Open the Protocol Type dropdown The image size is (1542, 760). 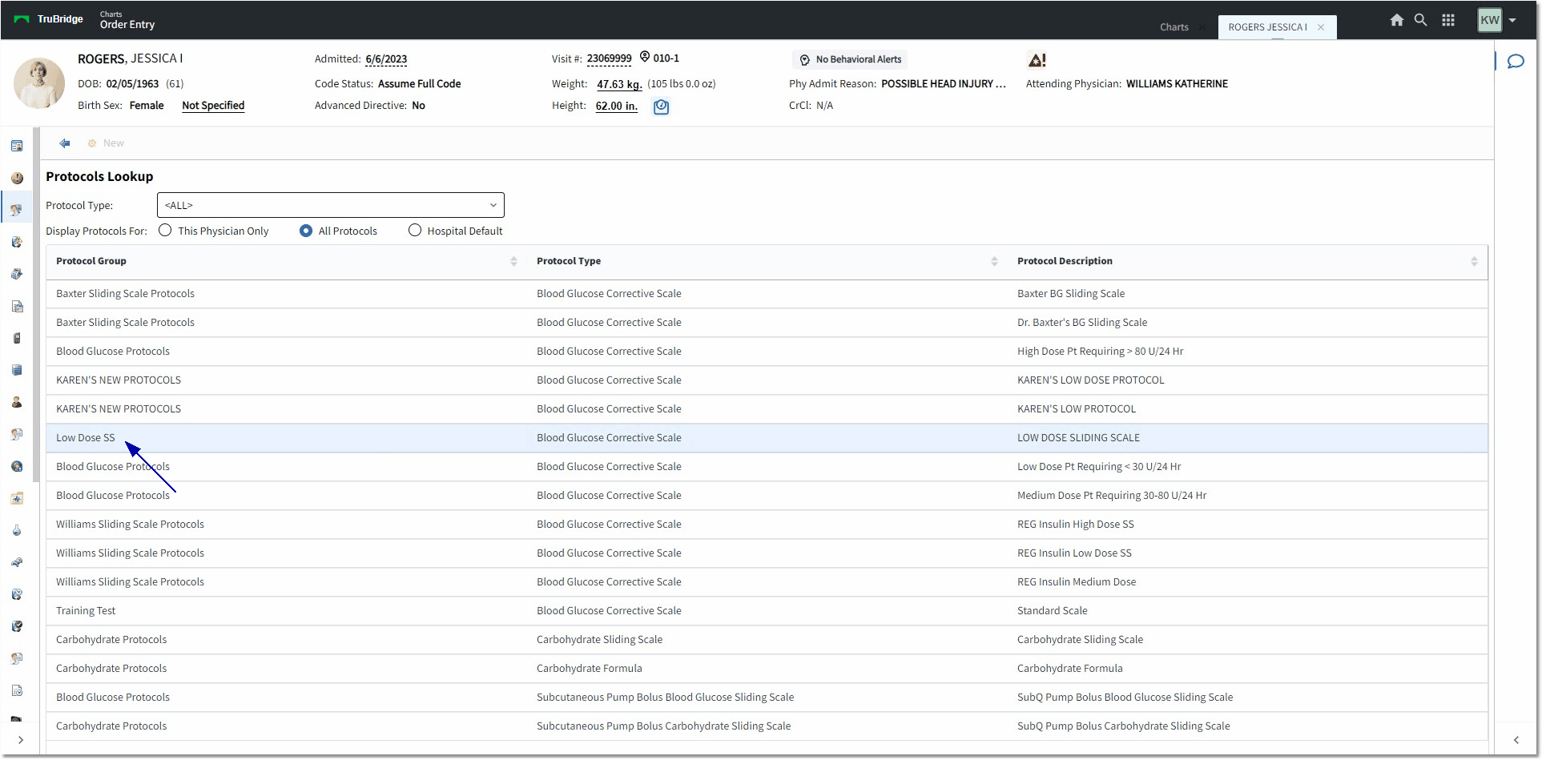coord(331,205)
